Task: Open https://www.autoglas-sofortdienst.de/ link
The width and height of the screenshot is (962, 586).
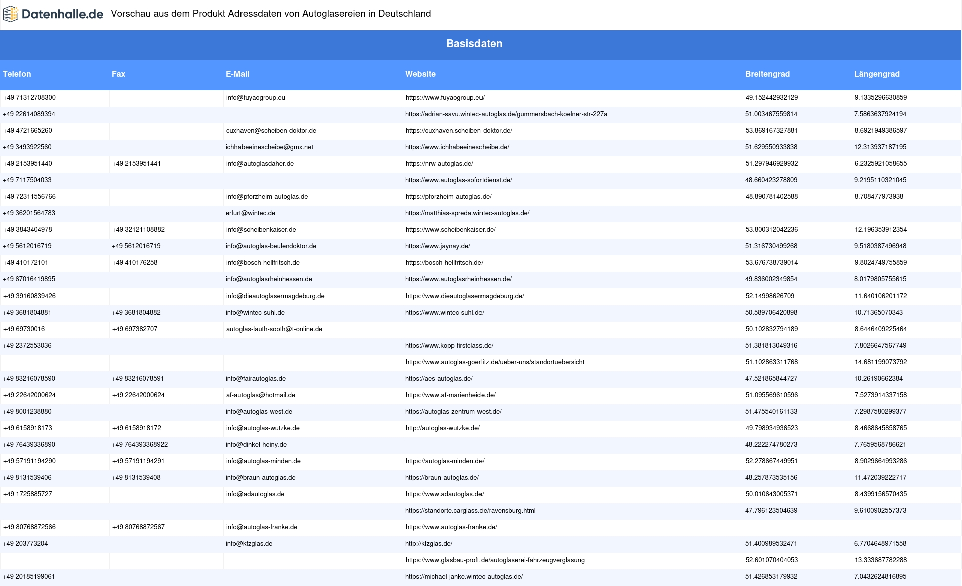Action: 458,180
